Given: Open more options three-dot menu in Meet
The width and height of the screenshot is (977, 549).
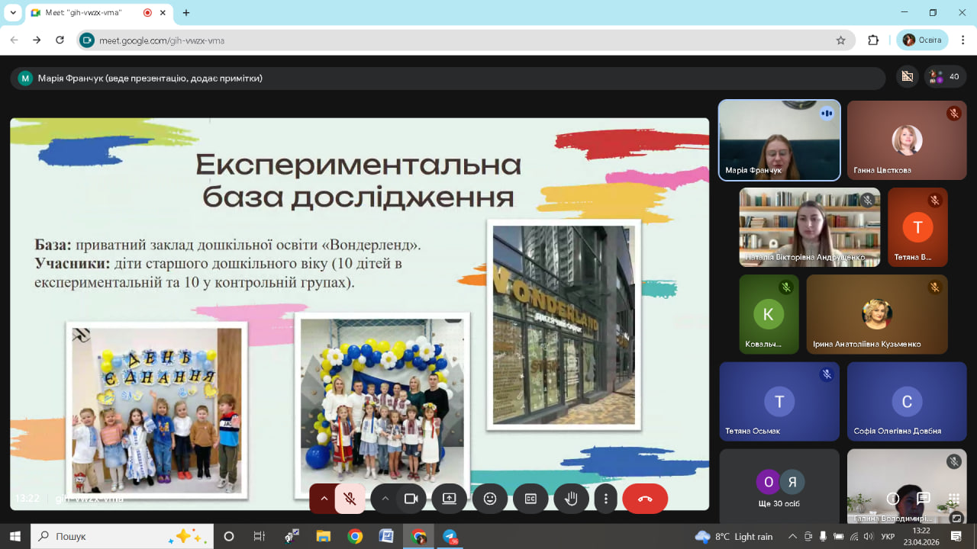Looking at the screenshot, I should [606, 499].
